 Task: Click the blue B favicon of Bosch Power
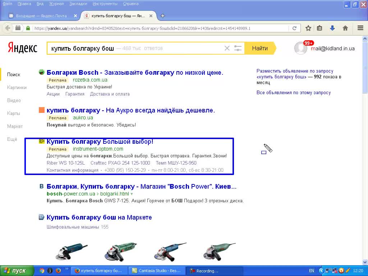tap(42, 187)
